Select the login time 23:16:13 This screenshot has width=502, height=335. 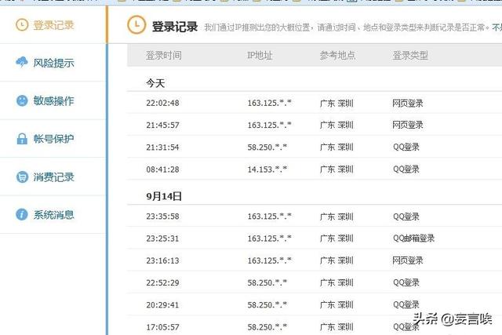(x=162, y=260)
